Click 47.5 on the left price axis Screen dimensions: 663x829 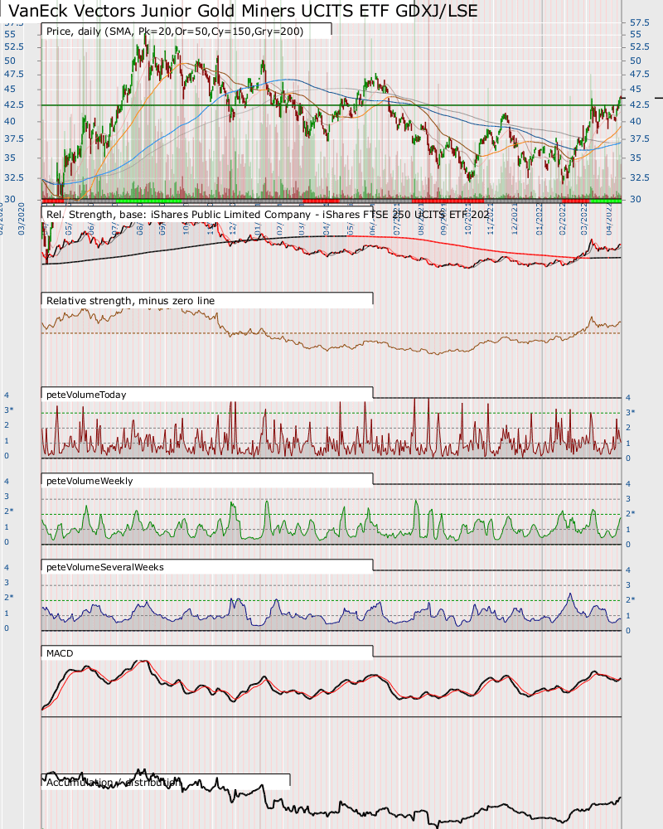tap(14, 74)
